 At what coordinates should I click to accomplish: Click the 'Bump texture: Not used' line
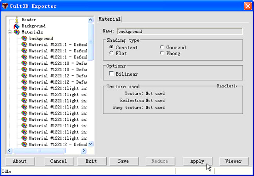(139, 108)
